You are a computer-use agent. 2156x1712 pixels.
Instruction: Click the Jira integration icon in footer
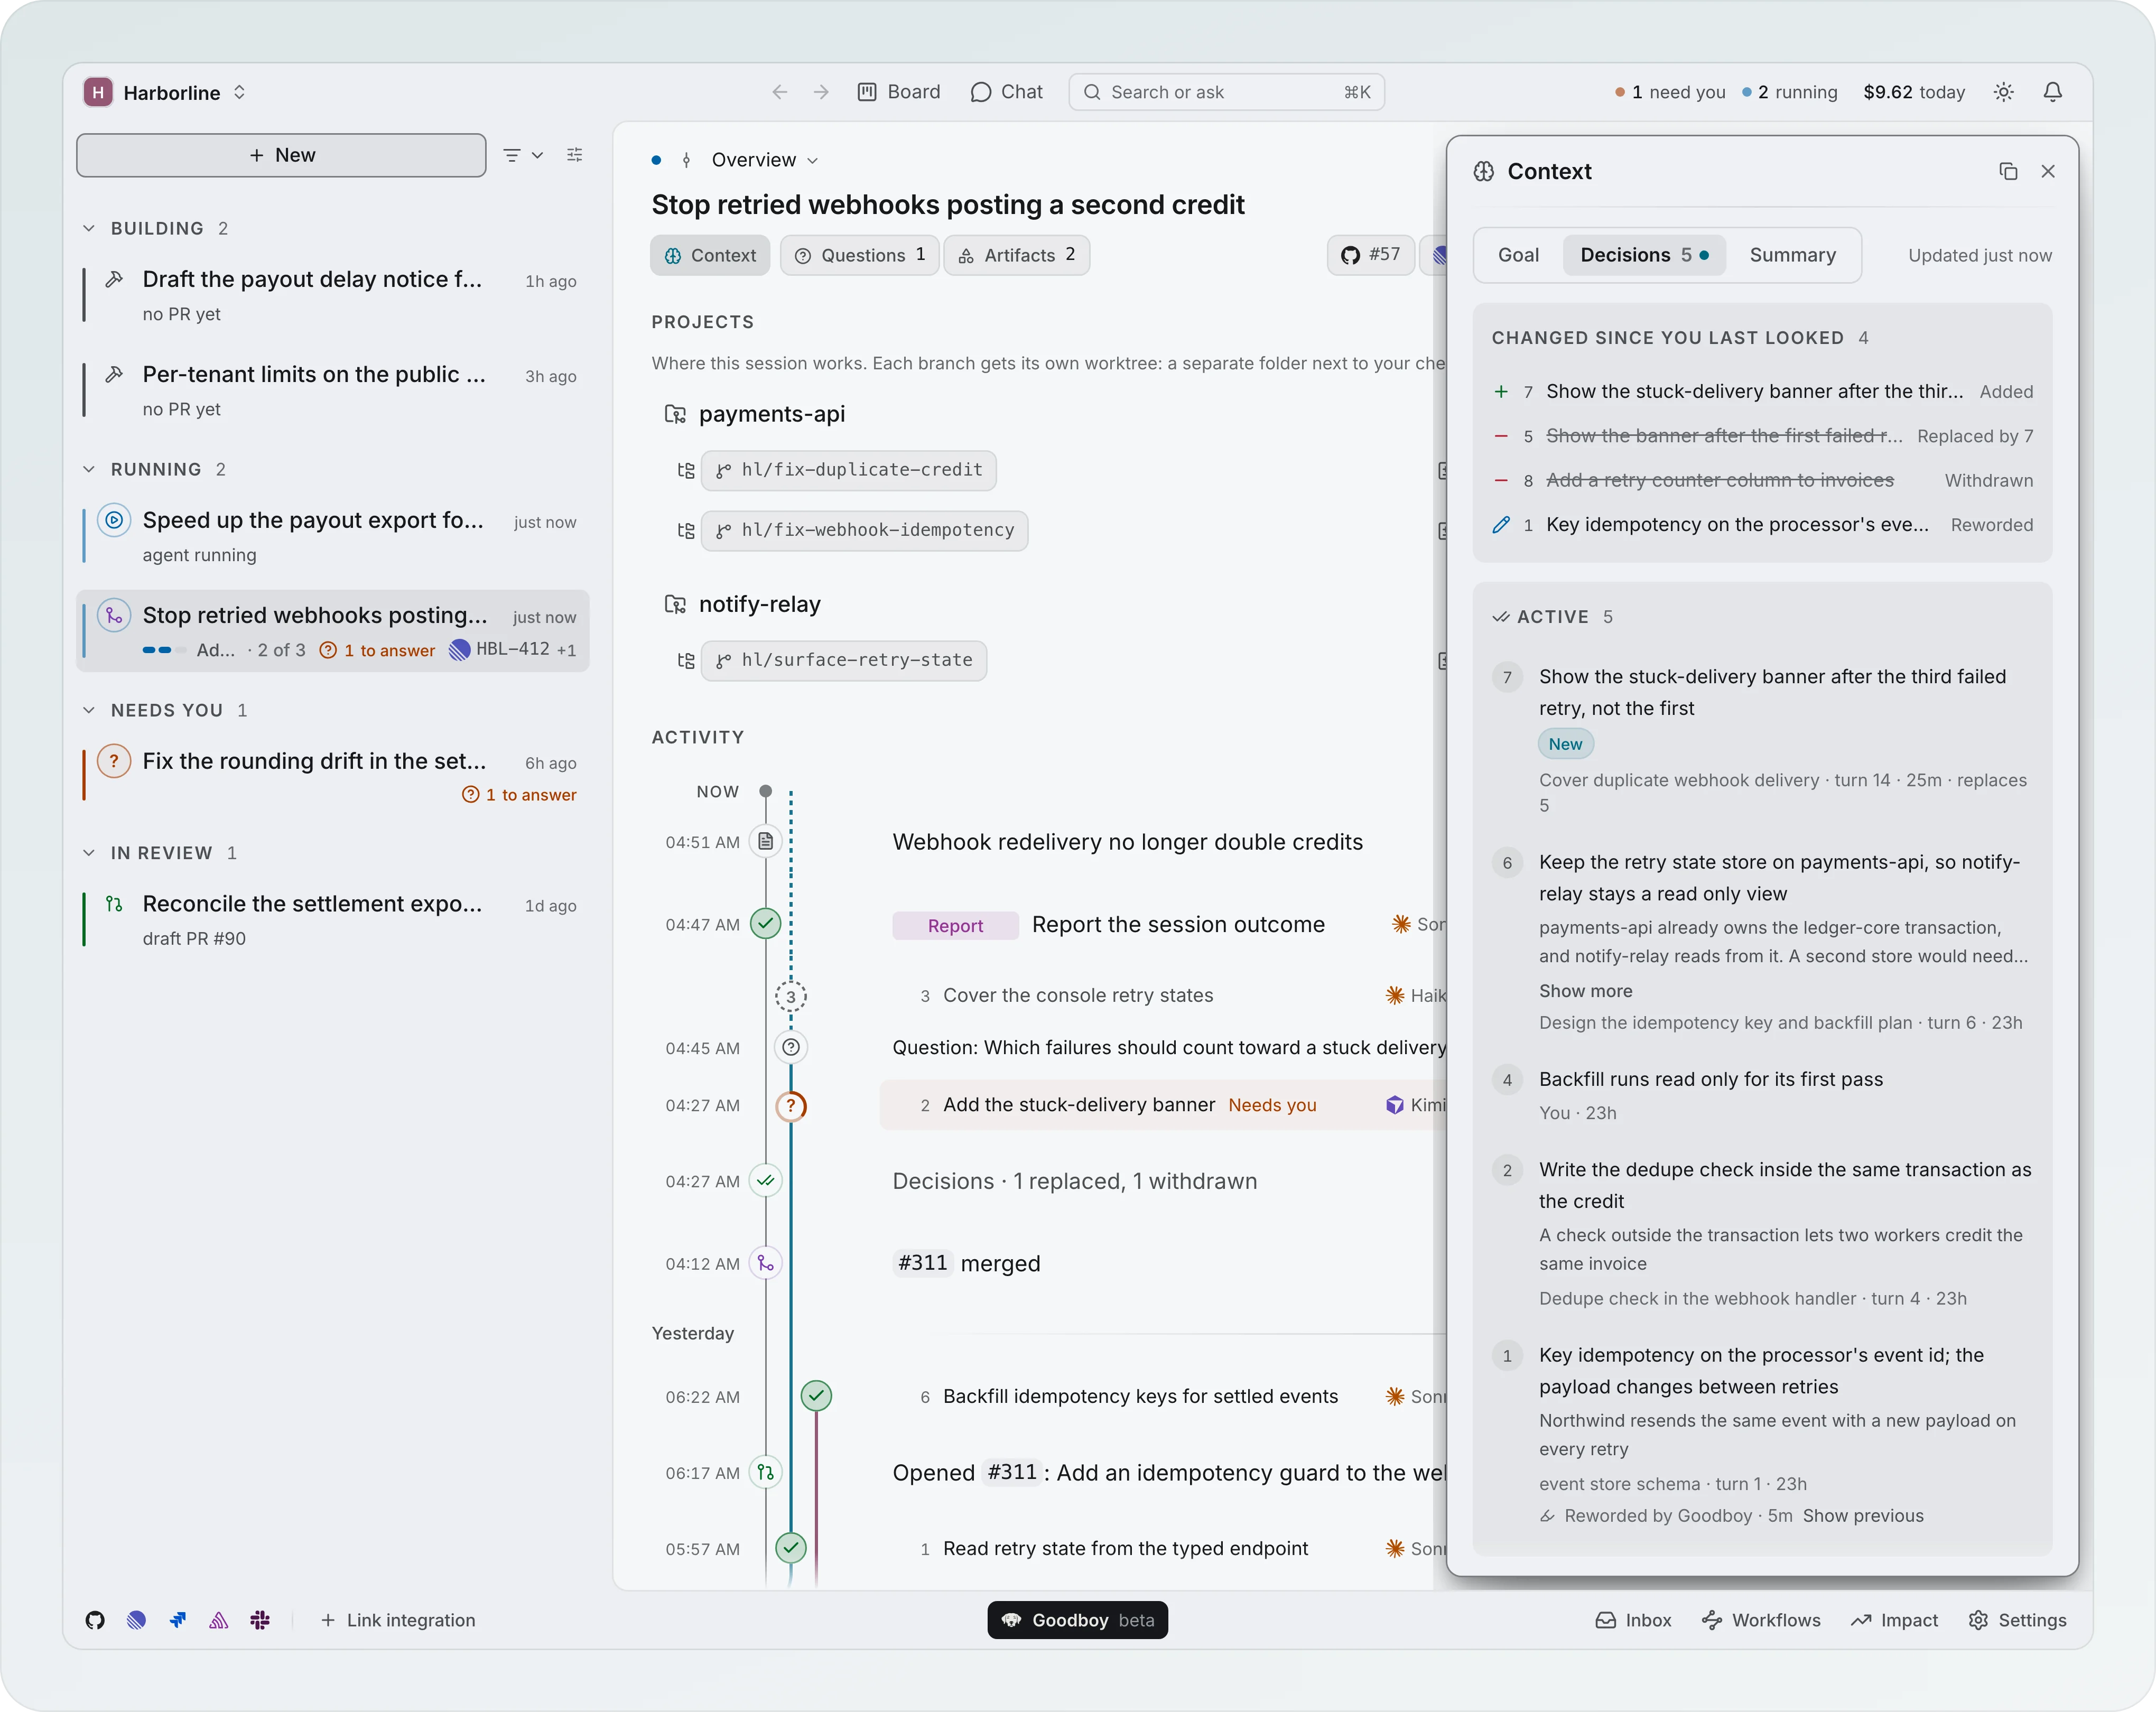pyautogui.click(x=178, y=1620)
